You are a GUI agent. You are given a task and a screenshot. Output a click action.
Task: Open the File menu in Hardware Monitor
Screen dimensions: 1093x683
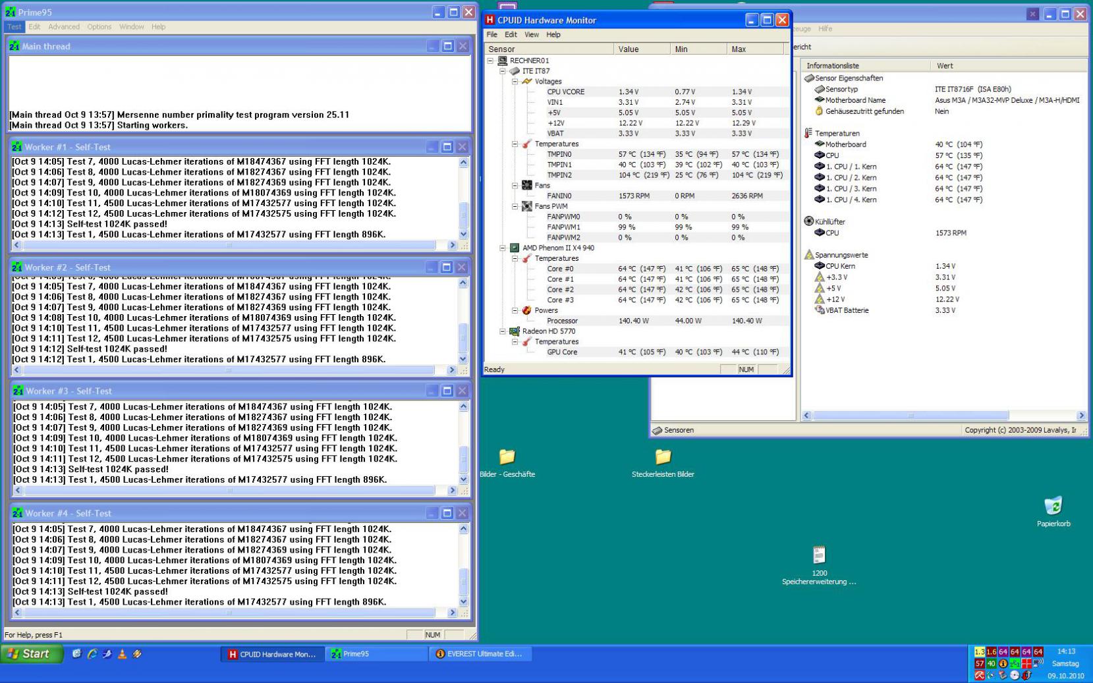(x=492, y=35)
